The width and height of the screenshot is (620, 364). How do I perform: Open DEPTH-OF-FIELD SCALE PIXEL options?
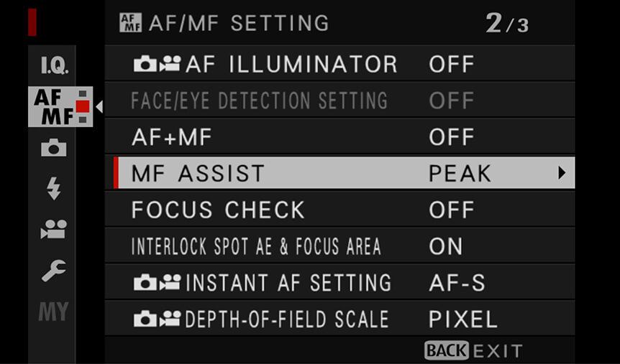463,319
